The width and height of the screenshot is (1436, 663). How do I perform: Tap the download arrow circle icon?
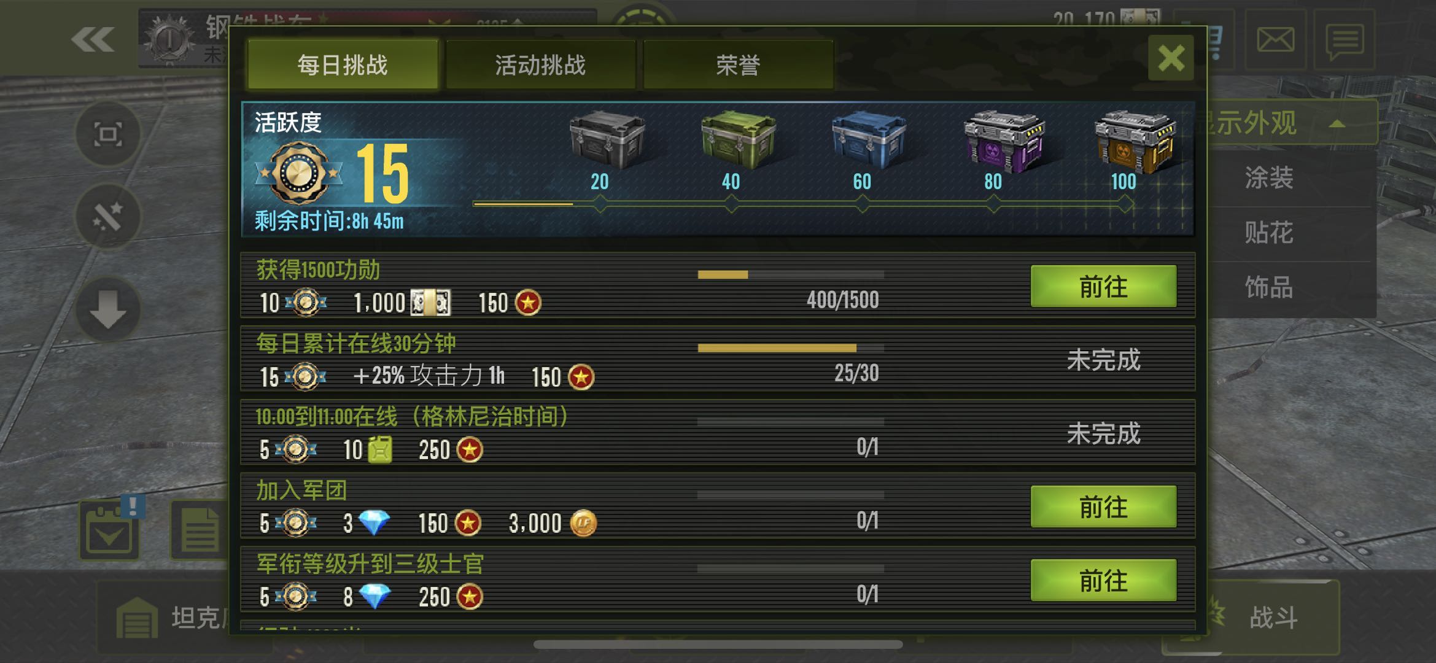click(108, 309)
